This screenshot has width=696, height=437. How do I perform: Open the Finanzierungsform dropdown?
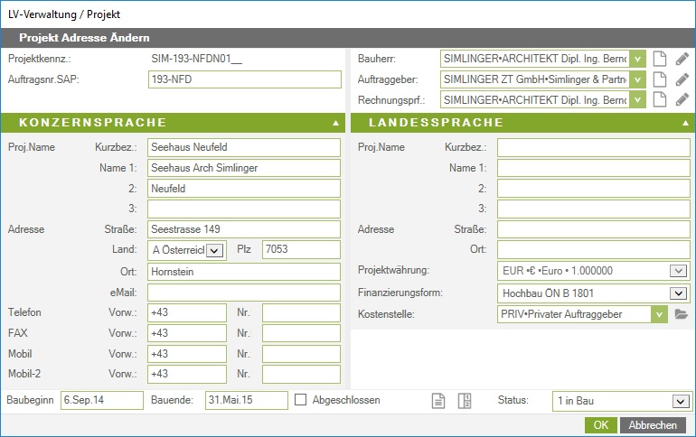(x=678, y=293)
